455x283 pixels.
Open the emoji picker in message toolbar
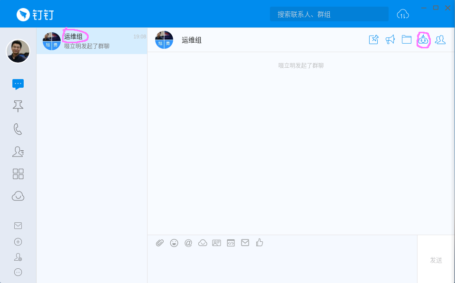(x=174, y=243)
